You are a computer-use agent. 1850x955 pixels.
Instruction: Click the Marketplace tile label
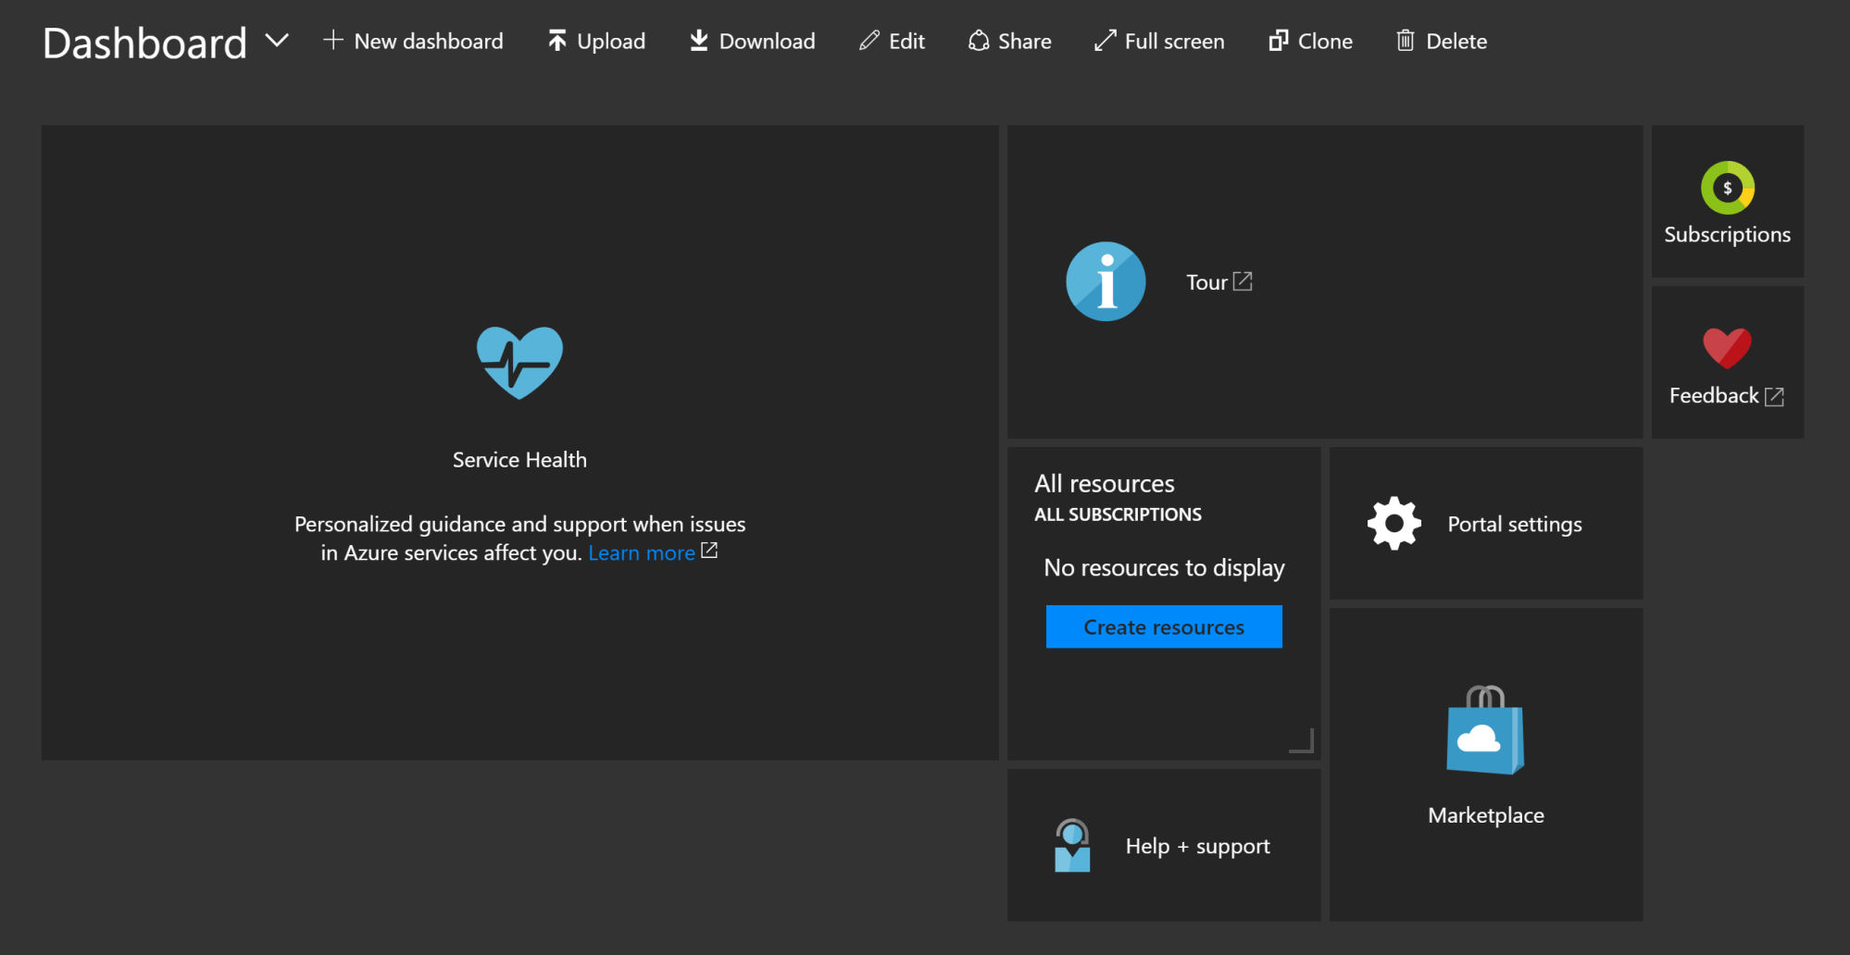1485,815
